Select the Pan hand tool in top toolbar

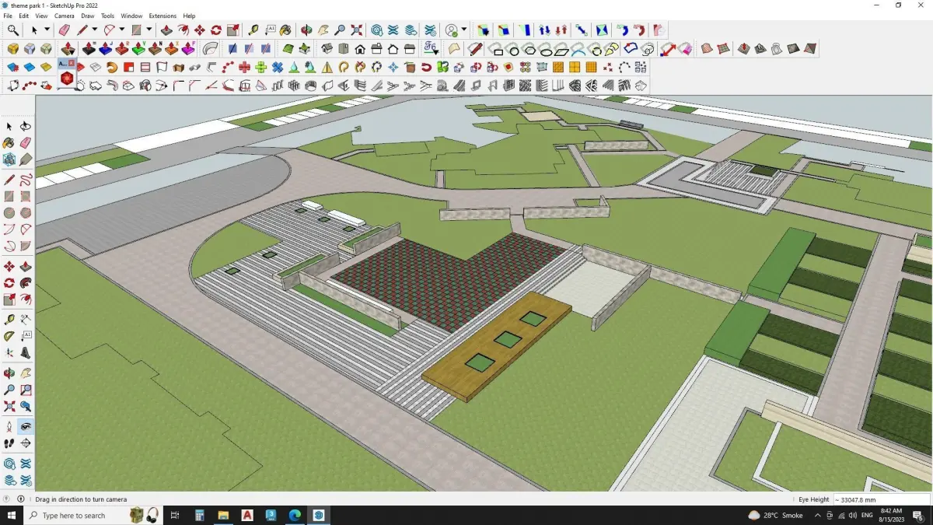(323, 30)
